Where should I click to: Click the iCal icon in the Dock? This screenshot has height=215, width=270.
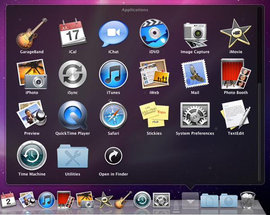(x=8, y=200)
